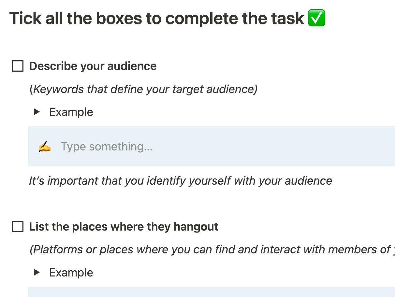
Task: Tick the 'Describe your audience' checkbox
Action: [x=18, y=66]
